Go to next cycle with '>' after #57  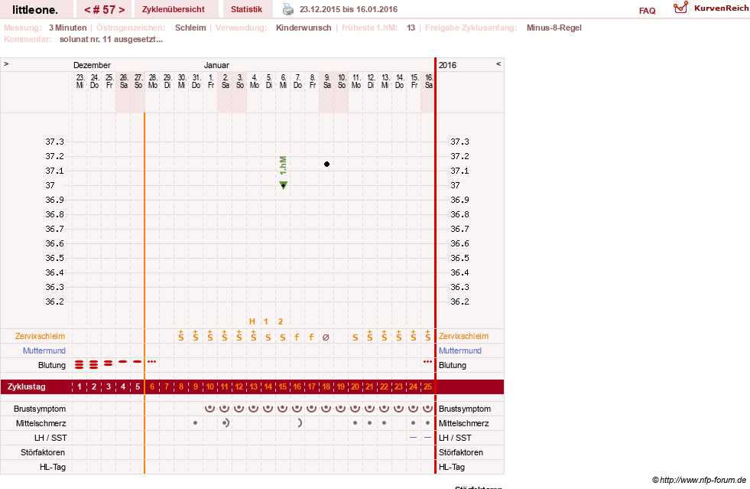pos(122,10)
